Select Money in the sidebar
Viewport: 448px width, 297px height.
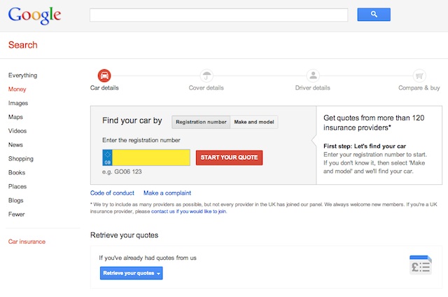click(x=17, y=89)
